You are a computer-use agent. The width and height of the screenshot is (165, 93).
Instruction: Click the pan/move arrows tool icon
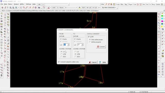2,7
